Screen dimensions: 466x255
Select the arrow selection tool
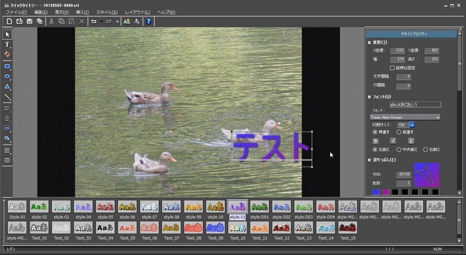click(7, 35)
